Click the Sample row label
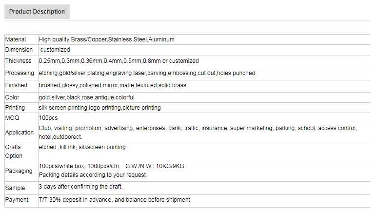Screen dimensions: 377x211 pos(15,188)
